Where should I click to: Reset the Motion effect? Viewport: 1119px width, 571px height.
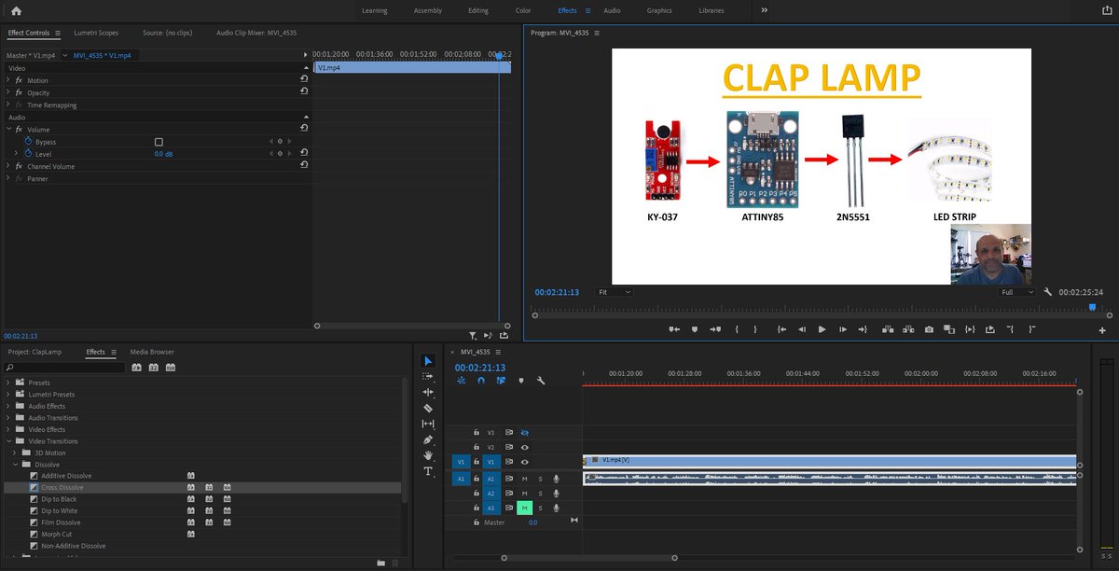tap(304, 80)
